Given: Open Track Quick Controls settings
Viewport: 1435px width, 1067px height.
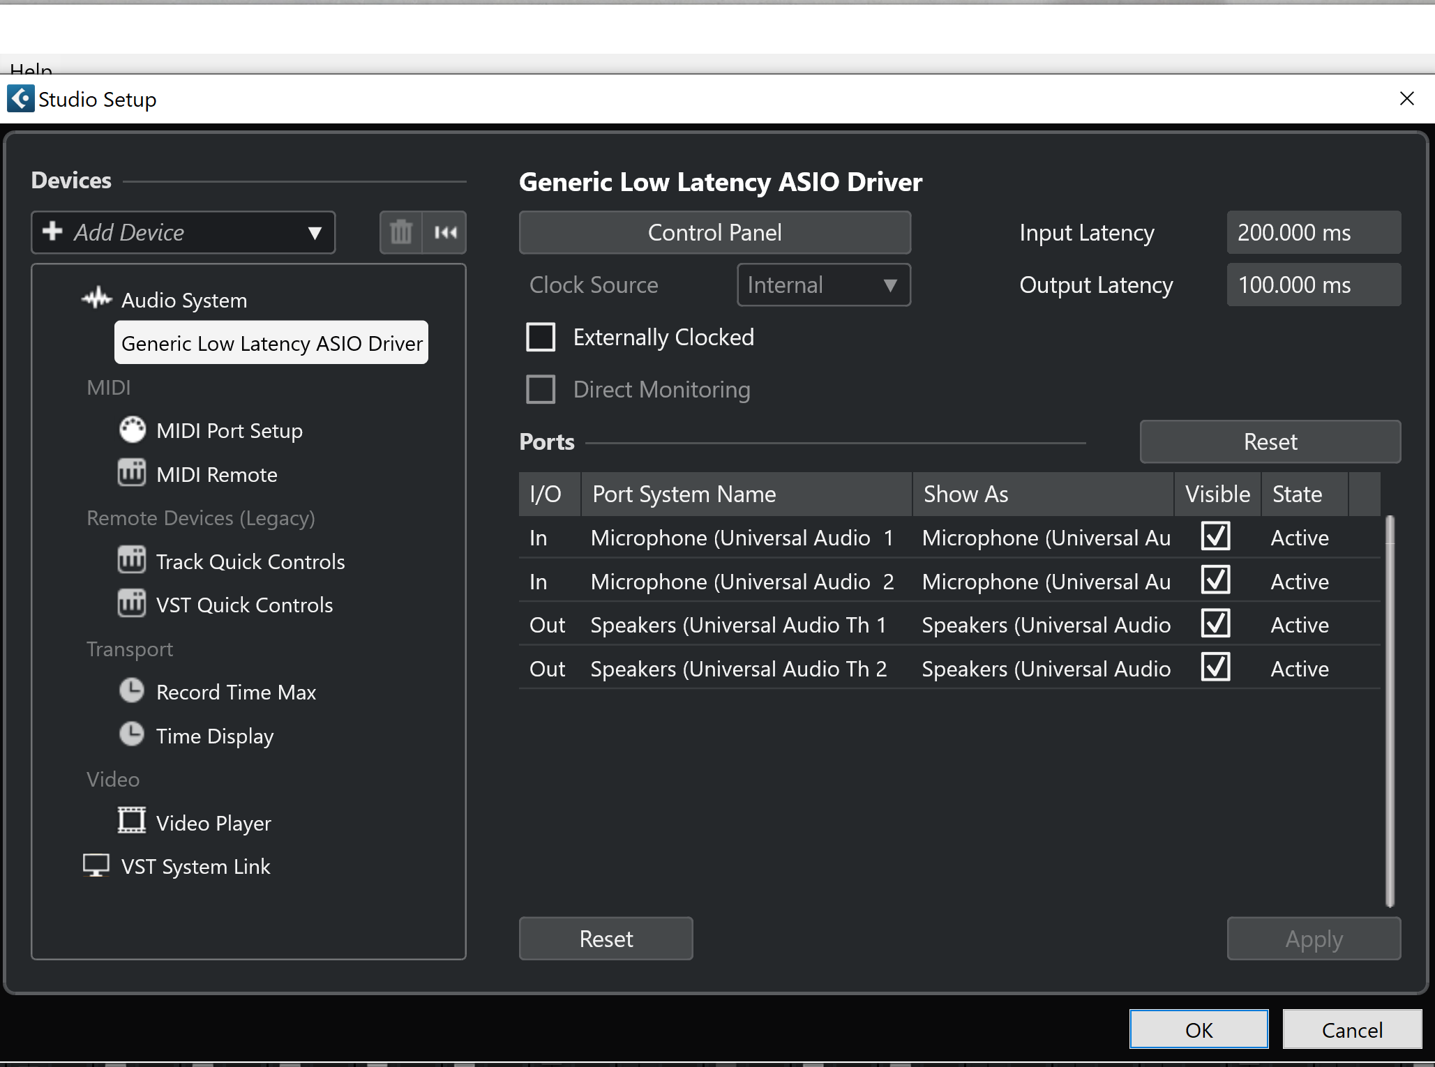Looking at the screenshot, I should 250,561.
